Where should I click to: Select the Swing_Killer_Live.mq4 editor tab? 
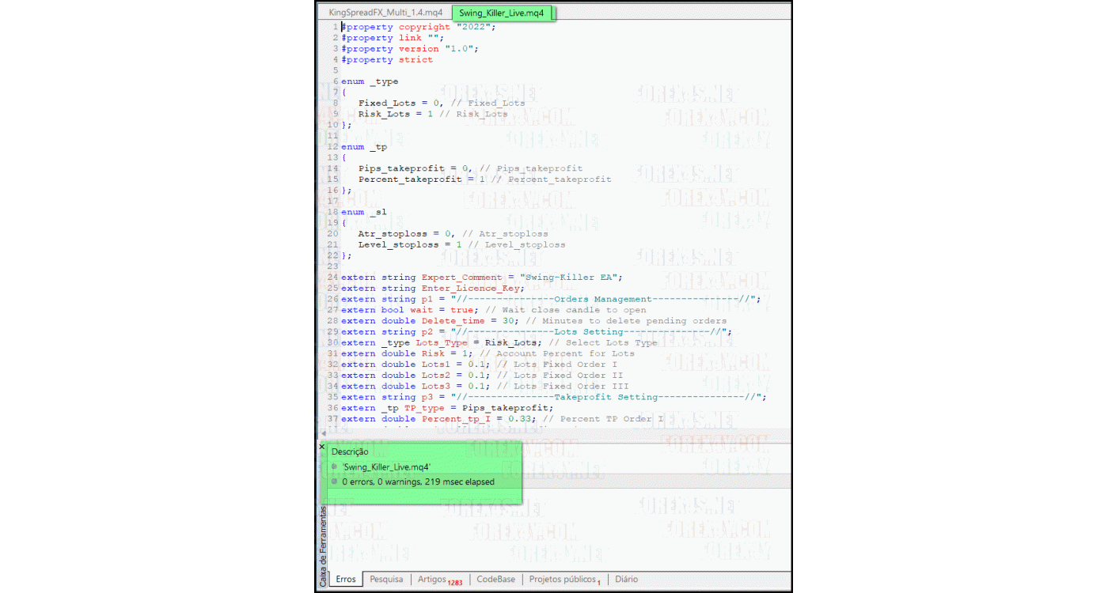click(x=503, y=13)
